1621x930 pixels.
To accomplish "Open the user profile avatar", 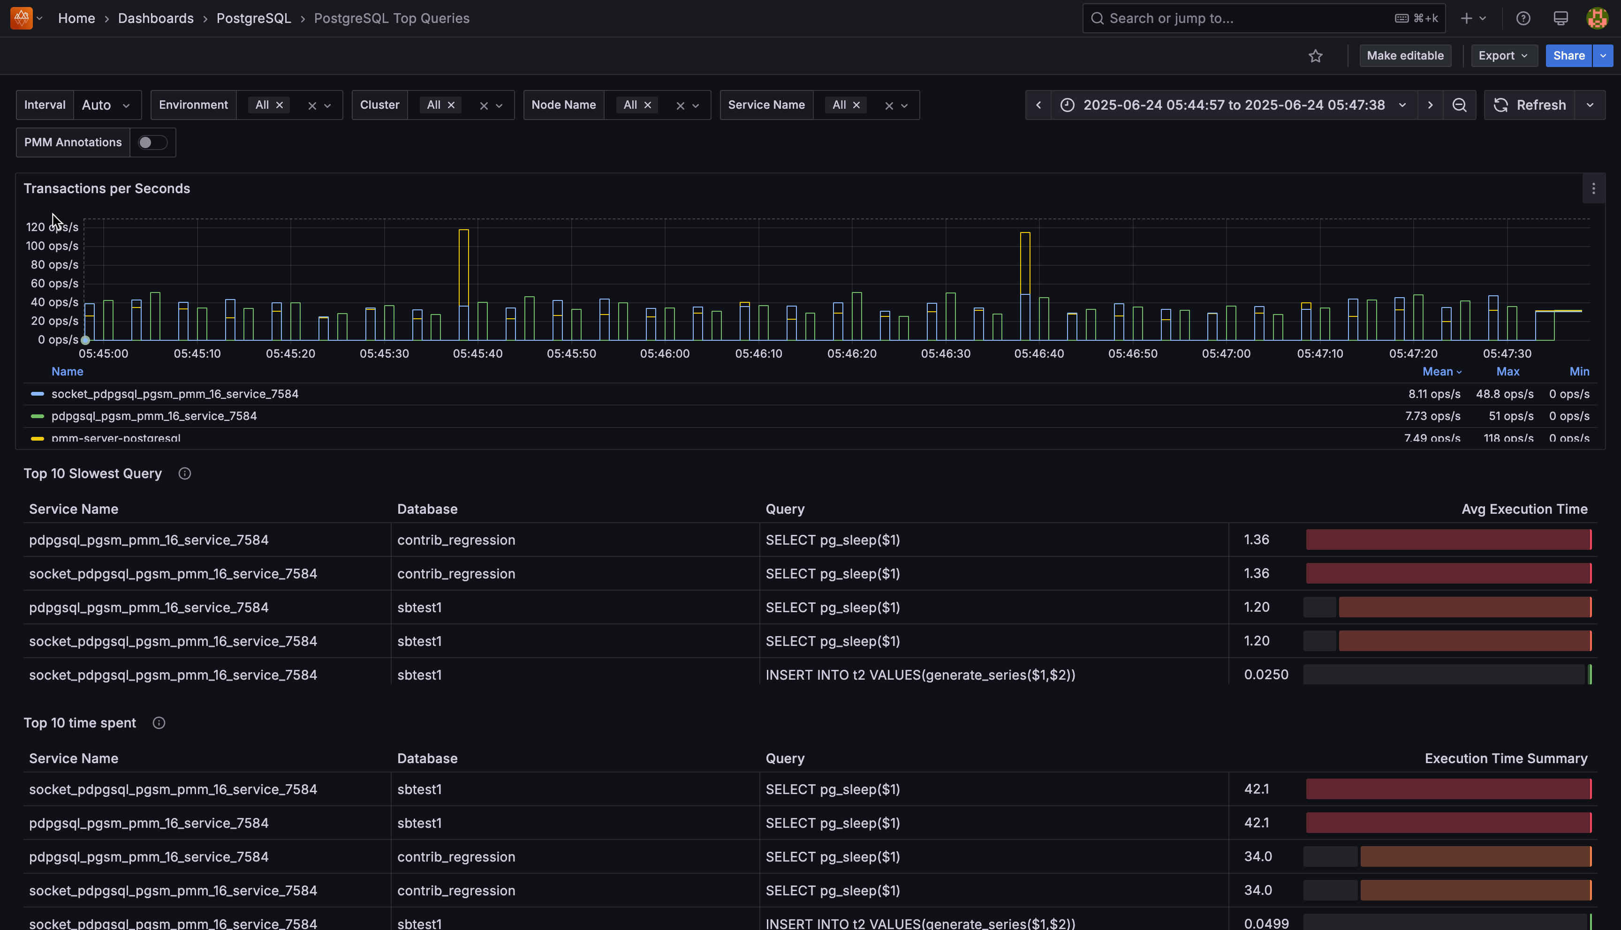I will [1597, 18].
